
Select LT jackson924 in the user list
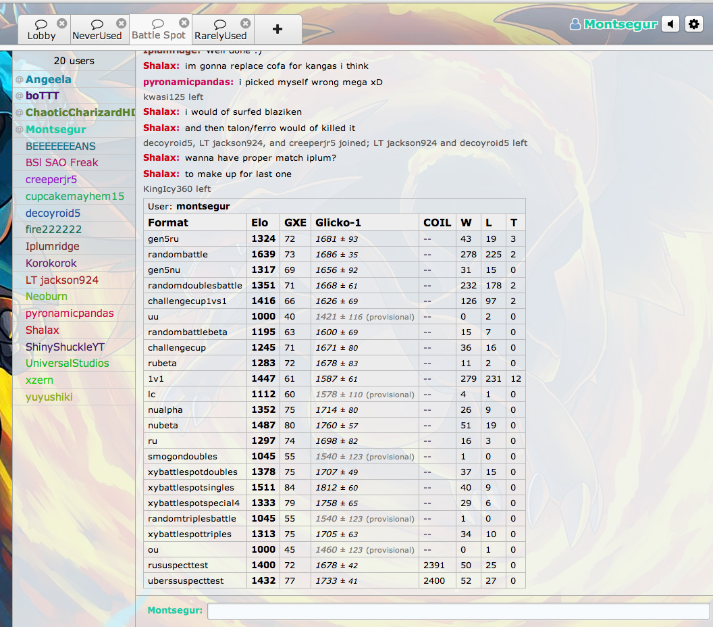[74, 280]
